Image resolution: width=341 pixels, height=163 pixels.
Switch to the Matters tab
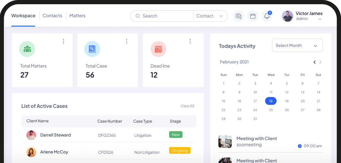coord(78,16)
